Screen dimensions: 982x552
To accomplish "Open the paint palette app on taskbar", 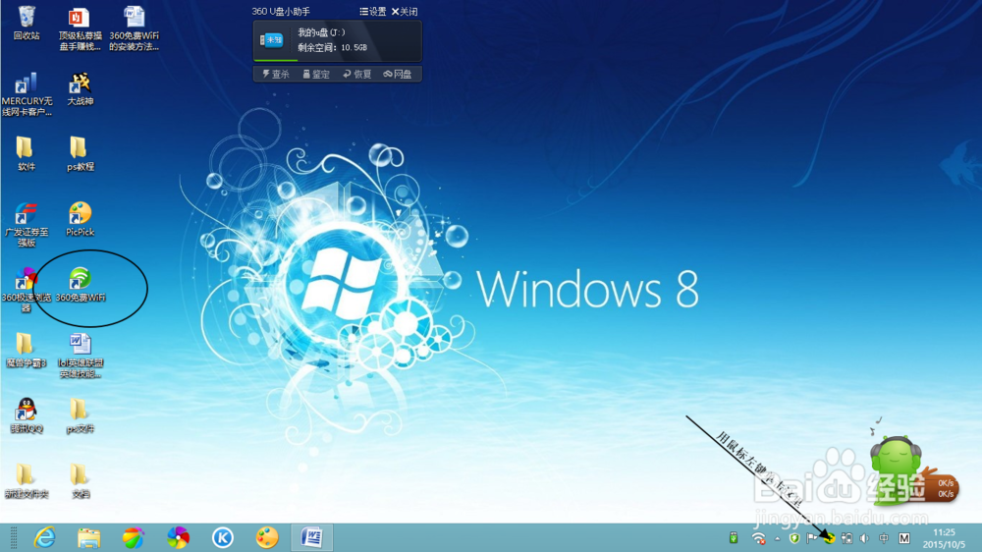I will pos(267,537).
